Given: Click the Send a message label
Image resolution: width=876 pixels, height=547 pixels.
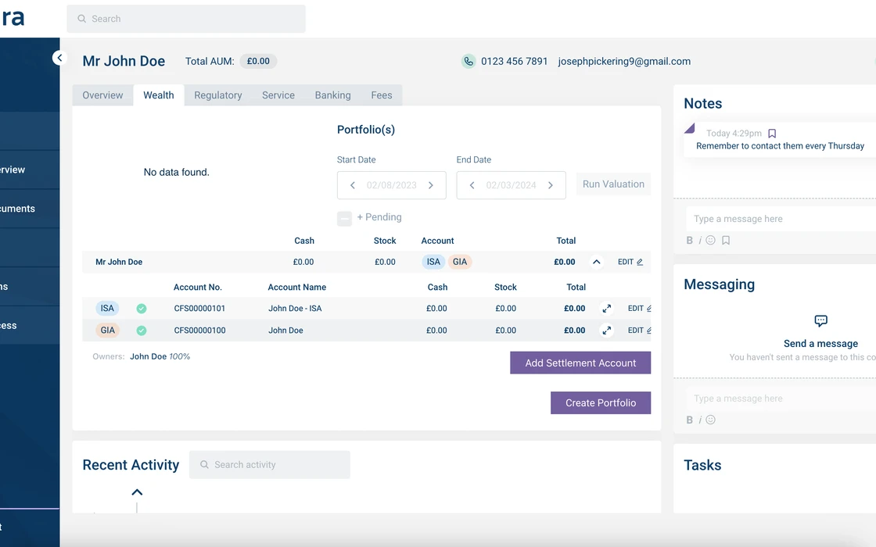Looking at the screenshot, I should (820, 344).
